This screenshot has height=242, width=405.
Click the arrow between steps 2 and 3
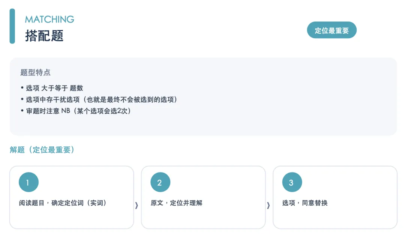point(268,206)
